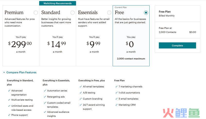Click the Standard plan card title

(x=51, y=12)
